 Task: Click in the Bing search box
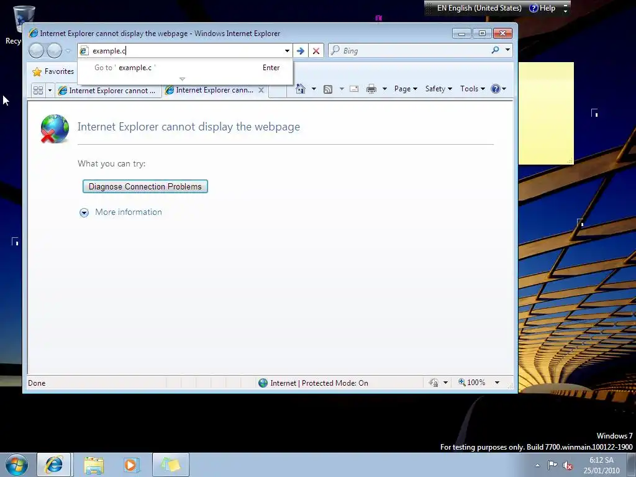[x=414, y=51]
